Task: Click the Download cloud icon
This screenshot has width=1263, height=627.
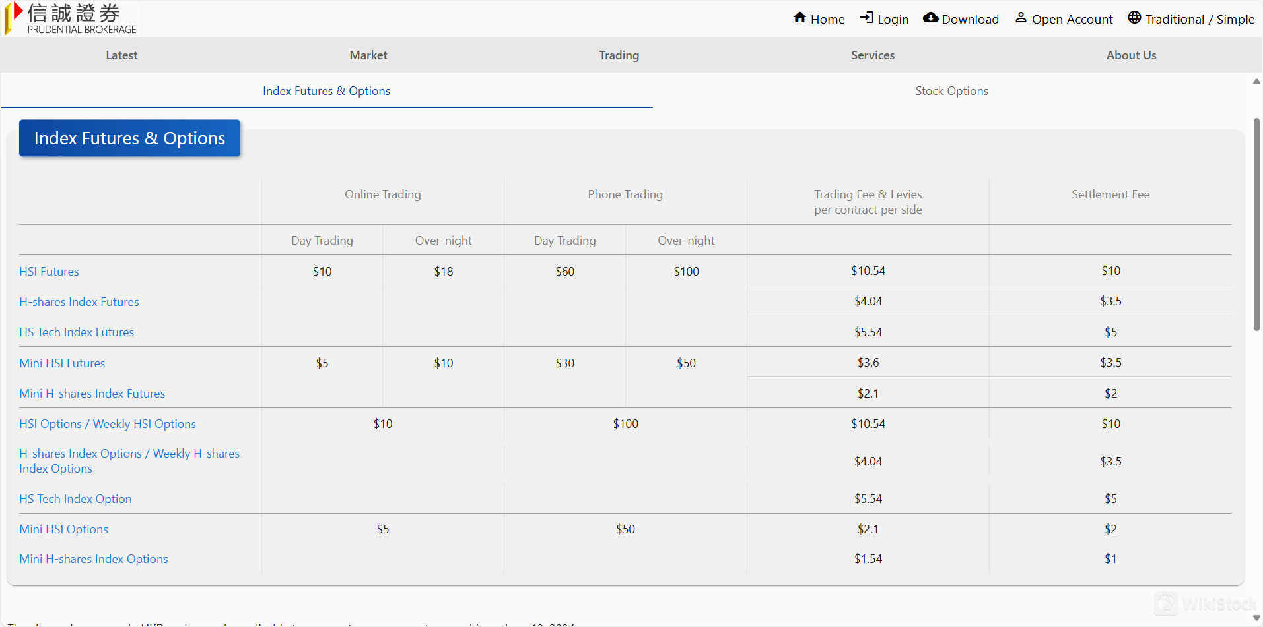Action: coord(930,18)
